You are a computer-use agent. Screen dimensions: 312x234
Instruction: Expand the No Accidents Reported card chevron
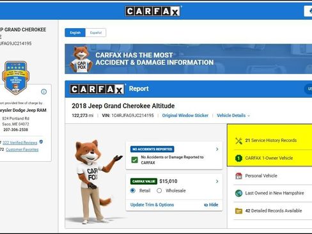tap(217, 149)
